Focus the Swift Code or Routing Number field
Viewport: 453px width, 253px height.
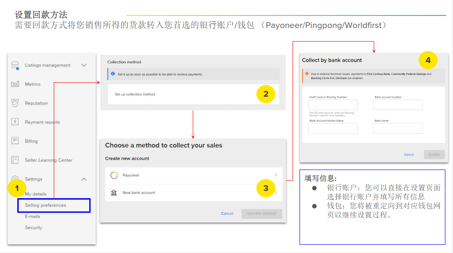pyautogui.click(x=333, y=105)
